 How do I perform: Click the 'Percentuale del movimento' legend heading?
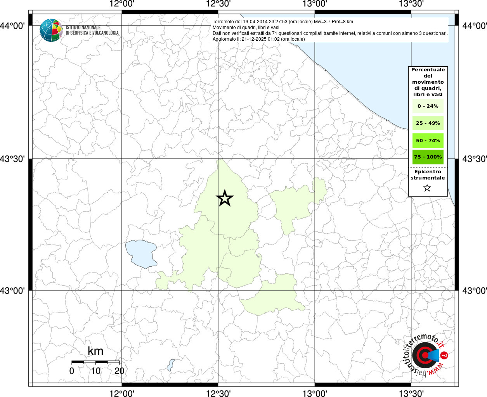(428, 82)
